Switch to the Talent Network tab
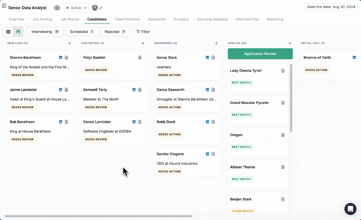 point(127,19)
